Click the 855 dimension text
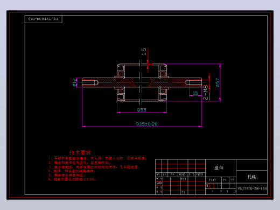Screen dimensions: 280x210 [x=142, y=110]
